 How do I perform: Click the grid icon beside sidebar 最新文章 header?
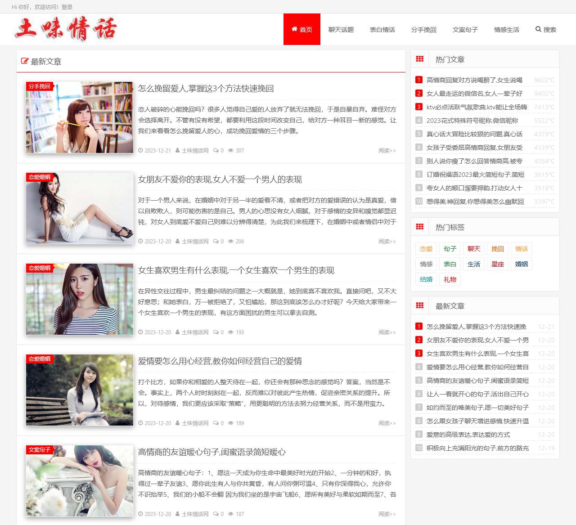[420, 305]
